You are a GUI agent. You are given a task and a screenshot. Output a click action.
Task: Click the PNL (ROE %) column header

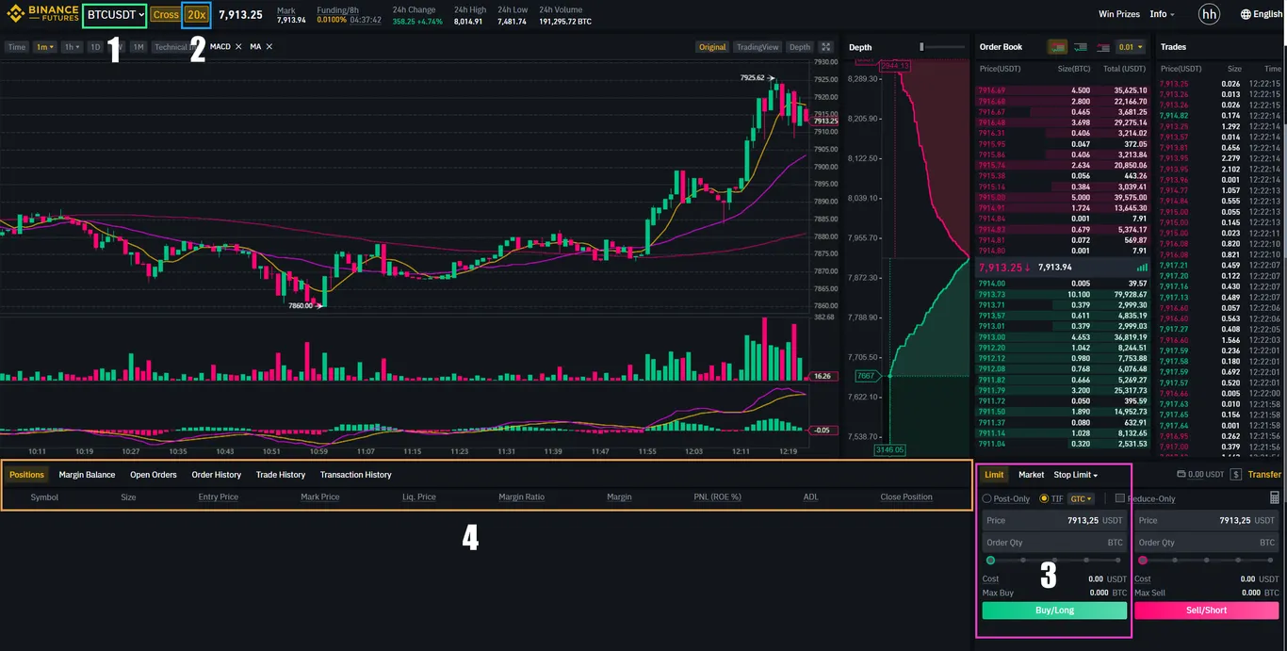718,497
